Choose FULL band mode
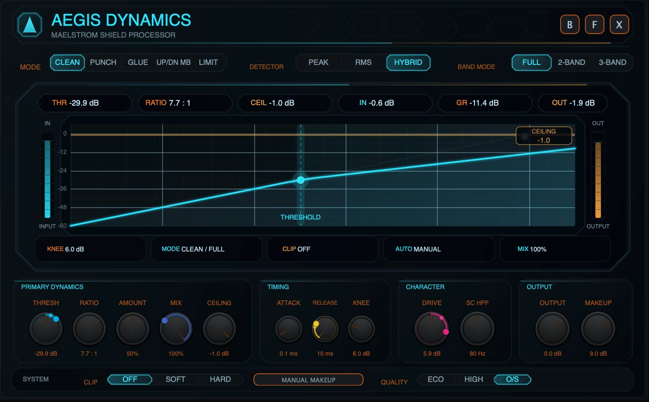This screenshot has width=649, height=402. [531, 62]
